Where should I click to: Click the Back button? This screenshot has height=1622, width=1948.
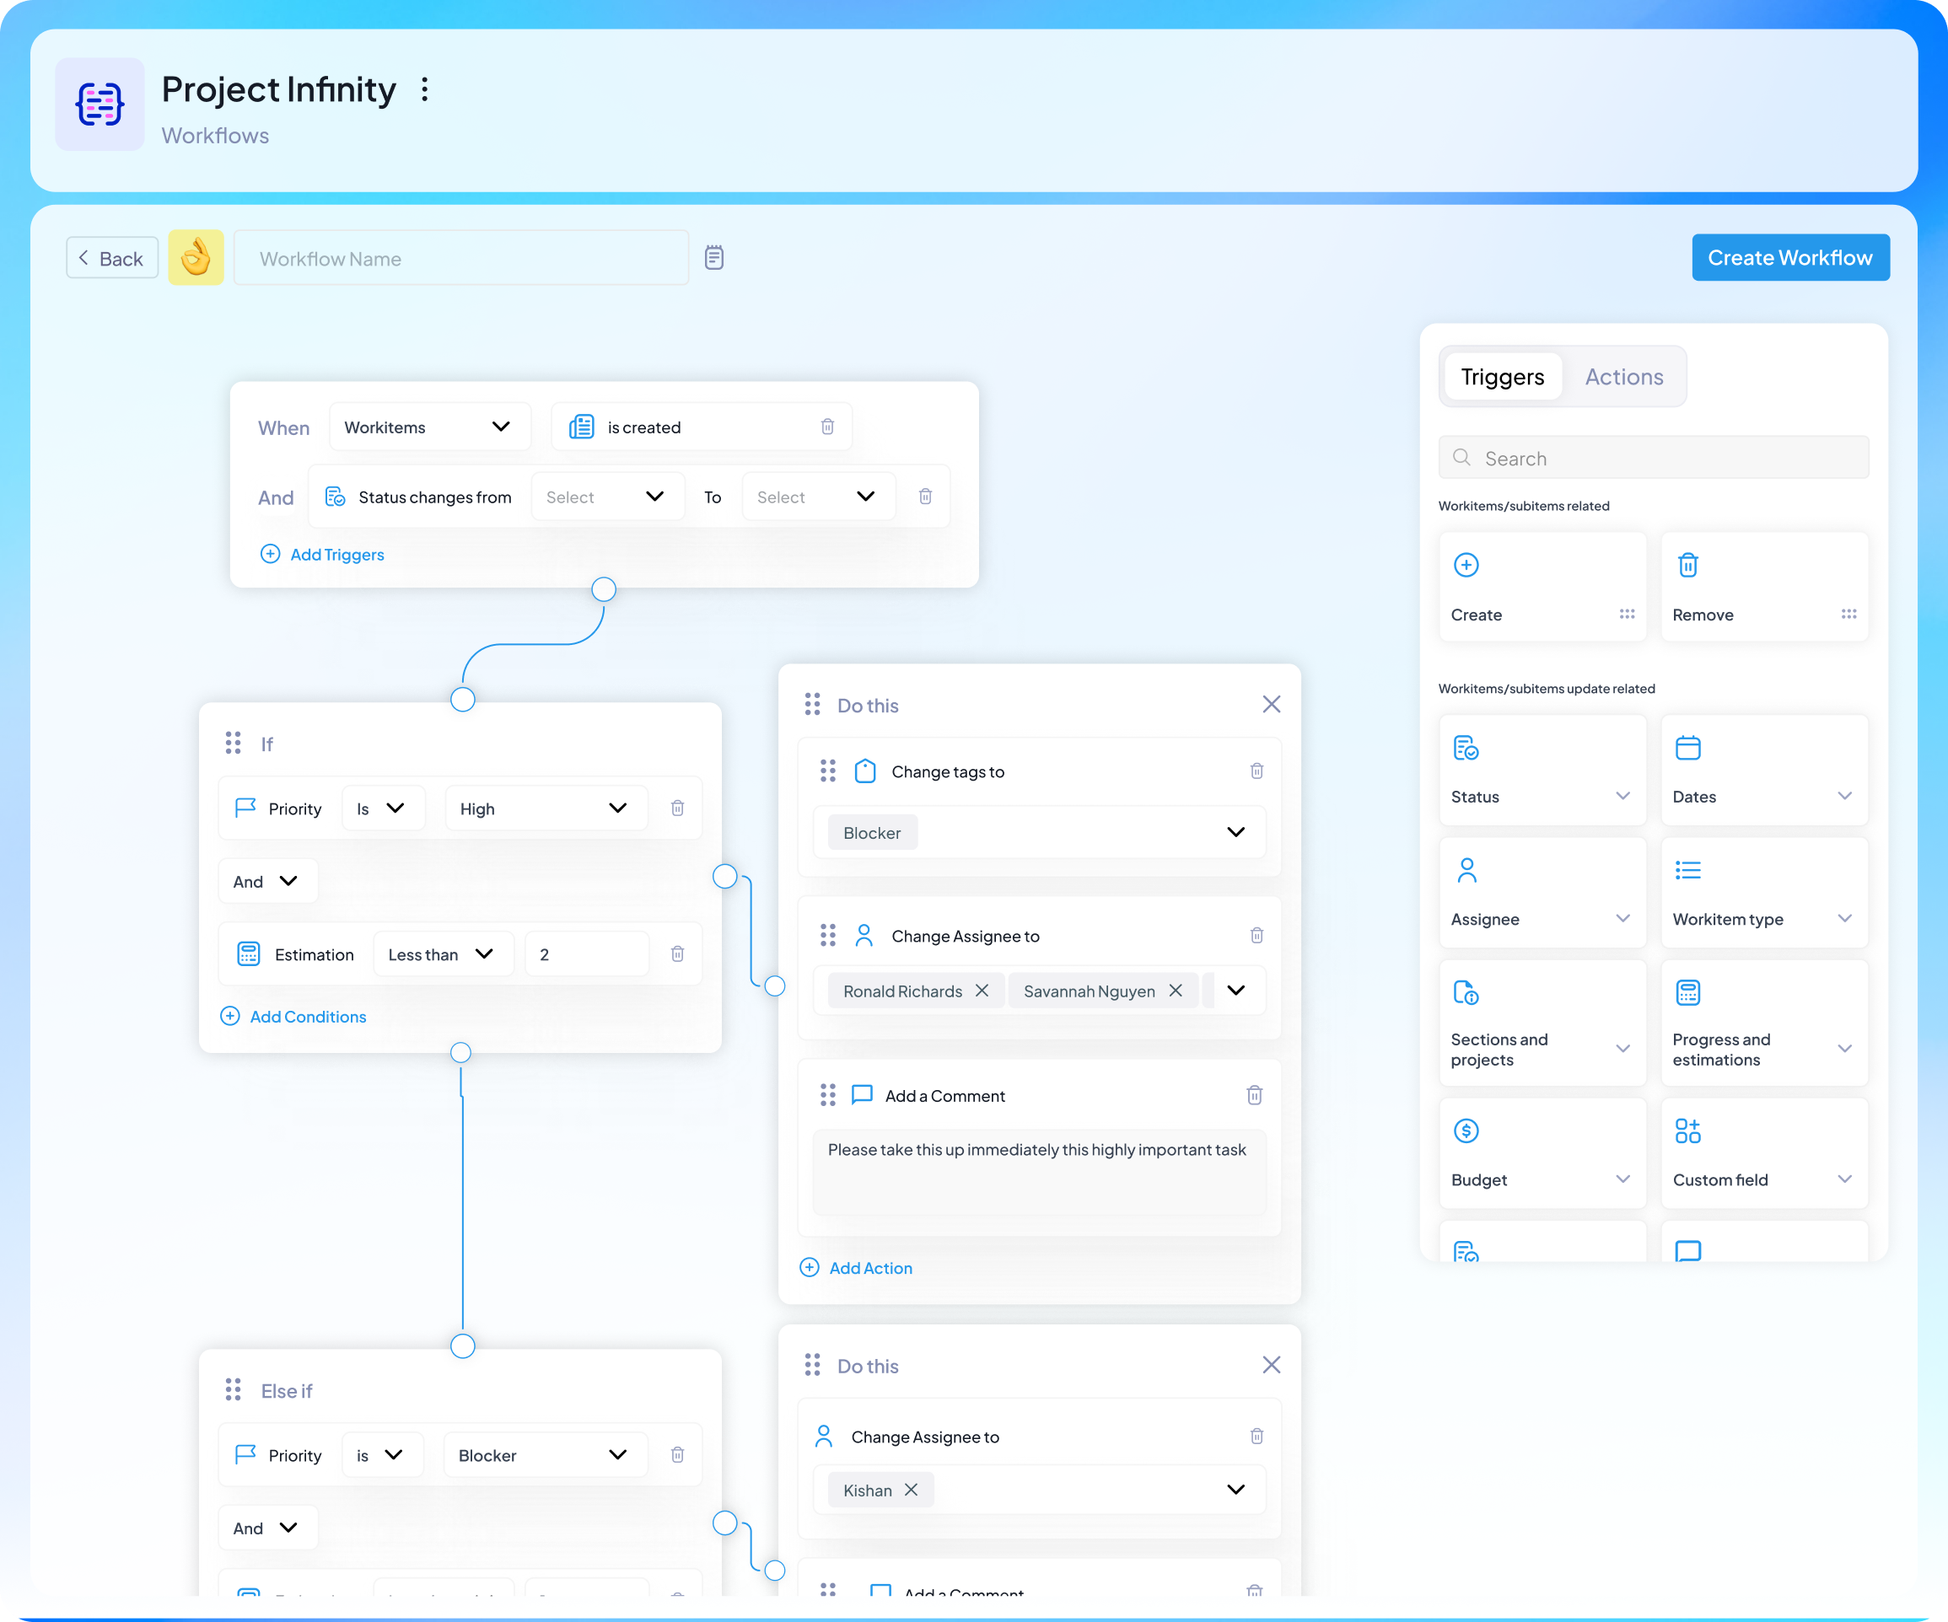coord(112,258)
